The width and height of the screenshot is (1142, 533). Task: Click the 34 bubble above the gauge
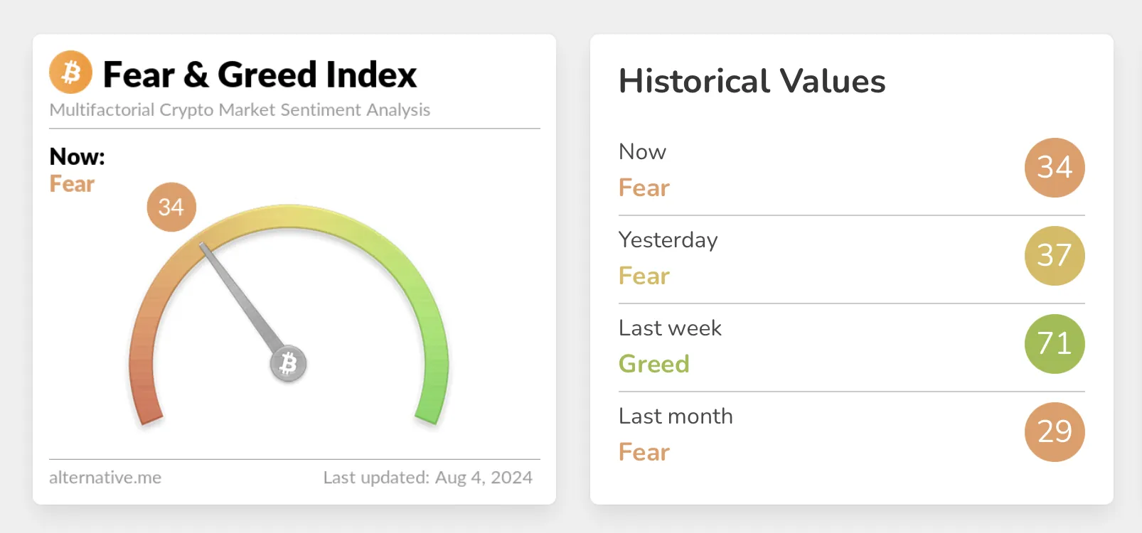tap(171, 207)
